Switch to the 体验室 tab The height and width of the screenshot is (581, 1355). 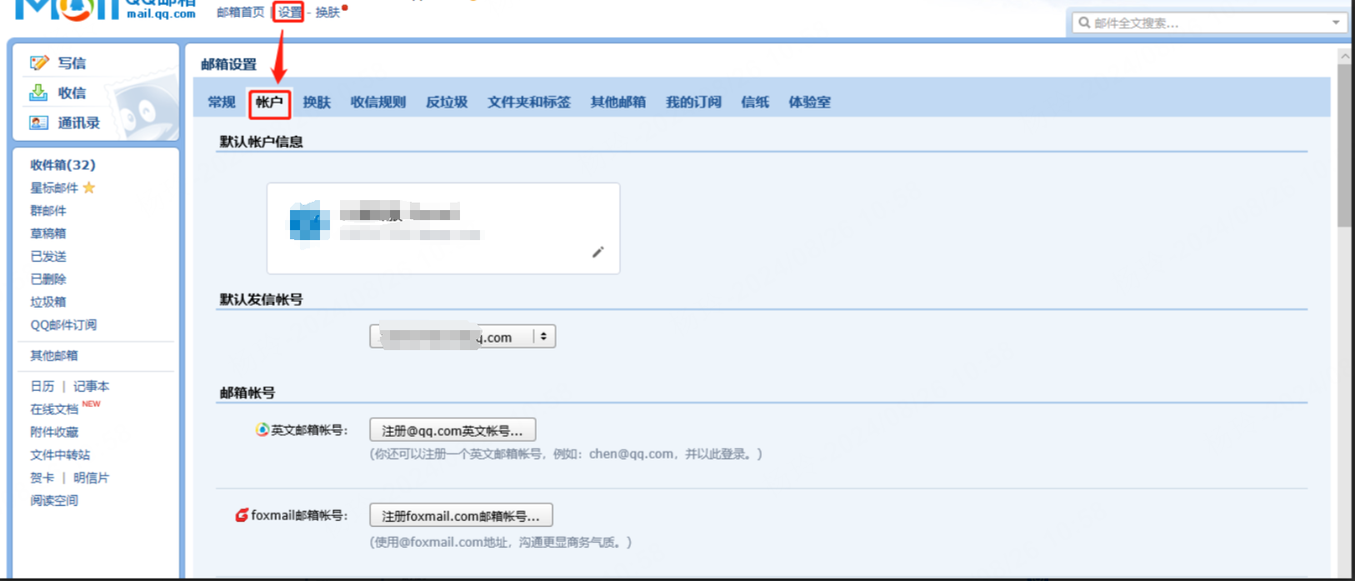pos(809,102)
